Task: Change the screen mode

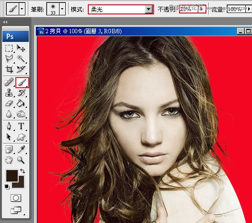Action: 16,210
